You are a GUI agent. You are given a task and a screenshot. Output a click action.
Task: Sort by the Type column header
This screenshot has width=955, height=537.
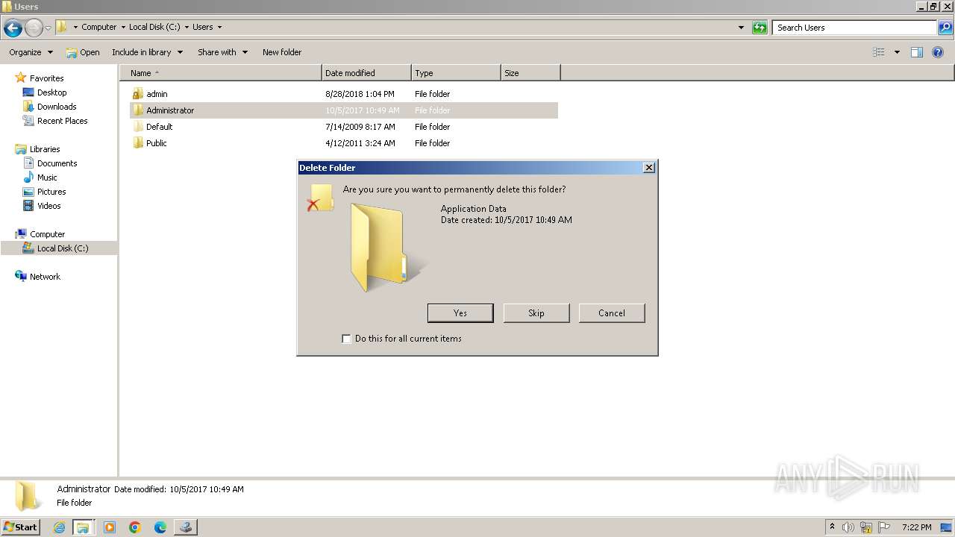point(456,73)
